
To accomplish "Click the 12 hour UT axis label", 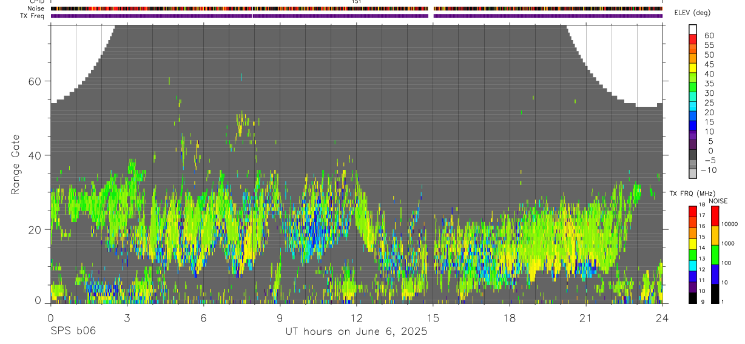I will [356, 318].
